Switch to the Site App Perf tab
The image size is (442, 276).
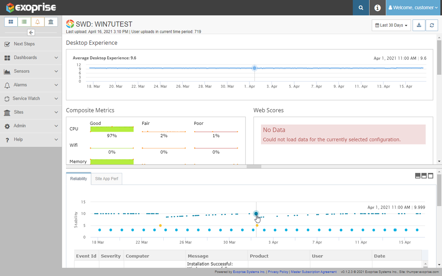106,179
